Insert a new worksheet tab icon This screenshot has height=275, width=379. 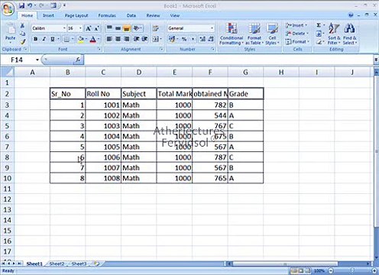tap(96, 264)
